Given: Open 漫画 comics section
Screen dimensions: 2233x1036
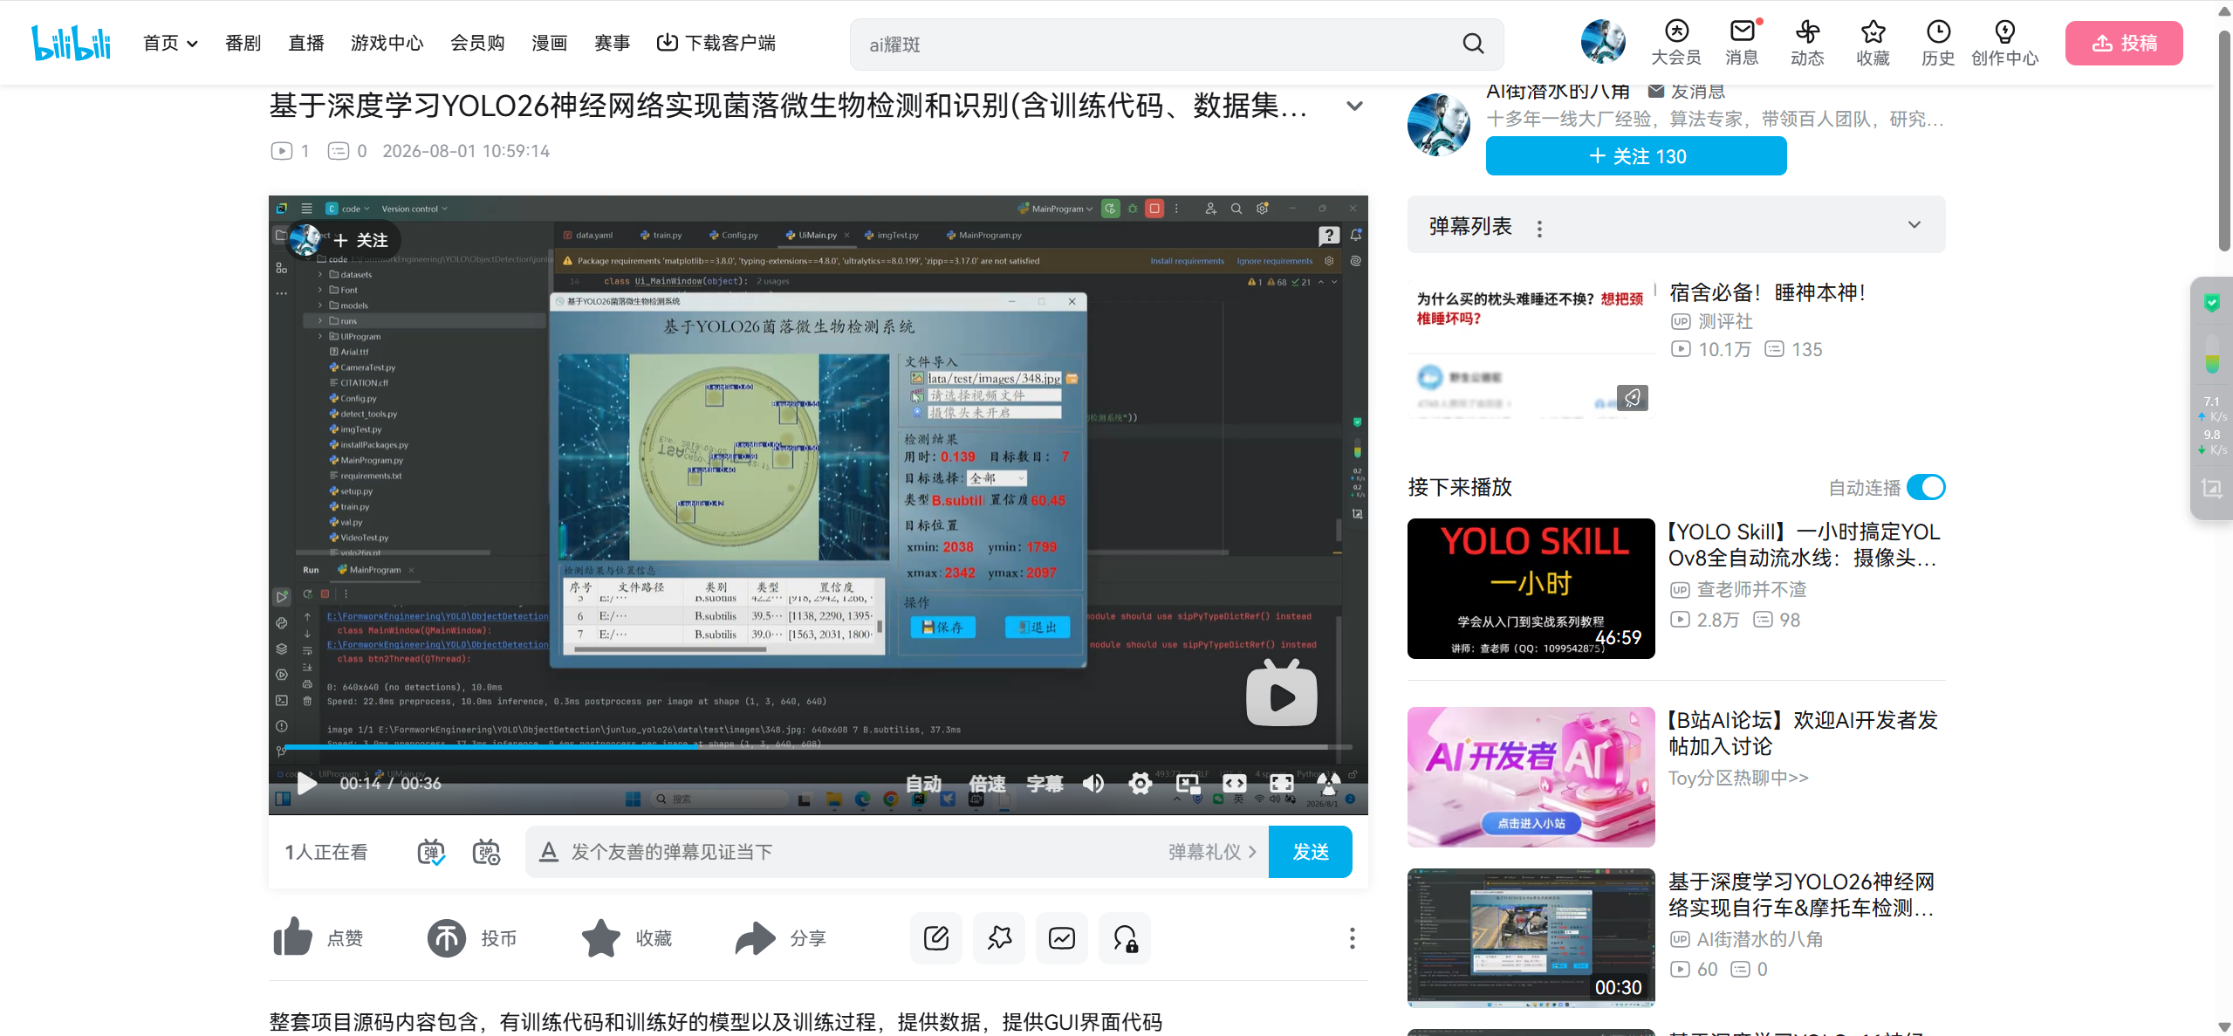Looking at the screenshot, I should (550, 43).
